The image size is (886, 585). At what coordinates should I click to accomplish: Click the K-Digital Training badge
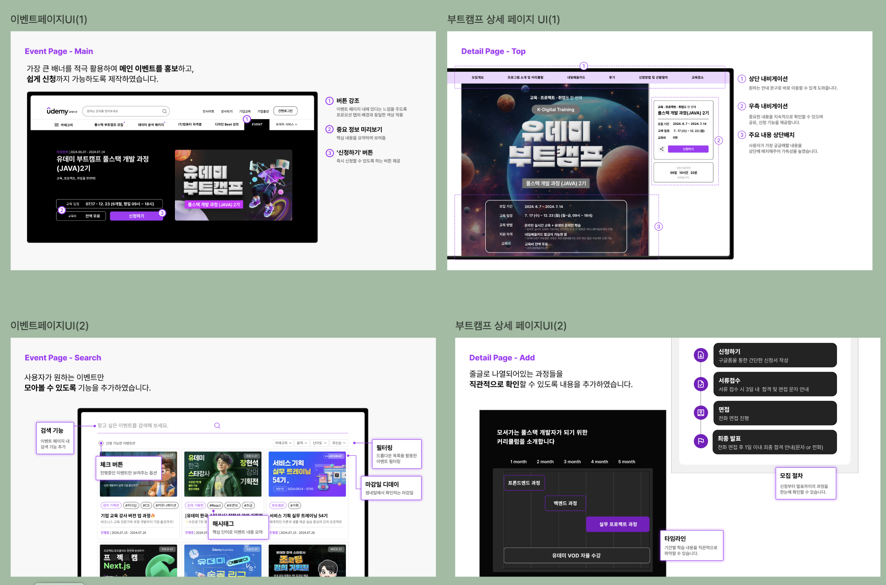point(556,110)
